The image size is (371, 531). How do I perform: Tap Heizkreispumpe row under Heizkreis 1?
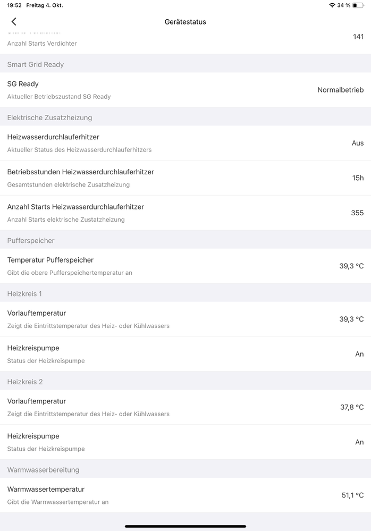(x=186, y=354)
